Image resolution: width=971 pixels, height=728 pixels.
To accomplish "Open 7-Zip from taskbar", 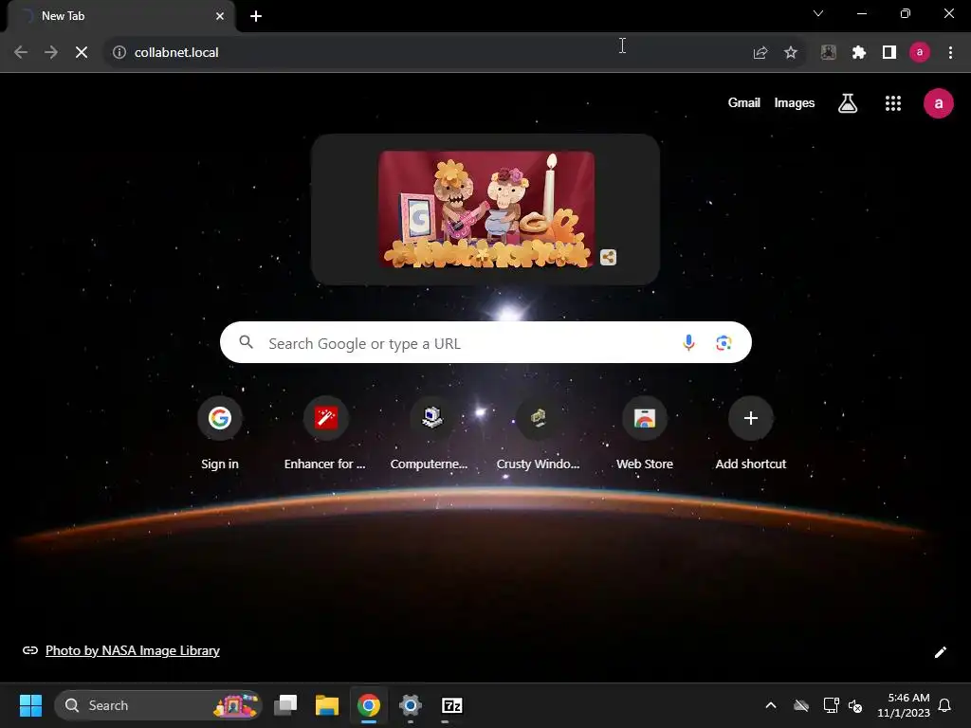I will [x=452, y=705].
